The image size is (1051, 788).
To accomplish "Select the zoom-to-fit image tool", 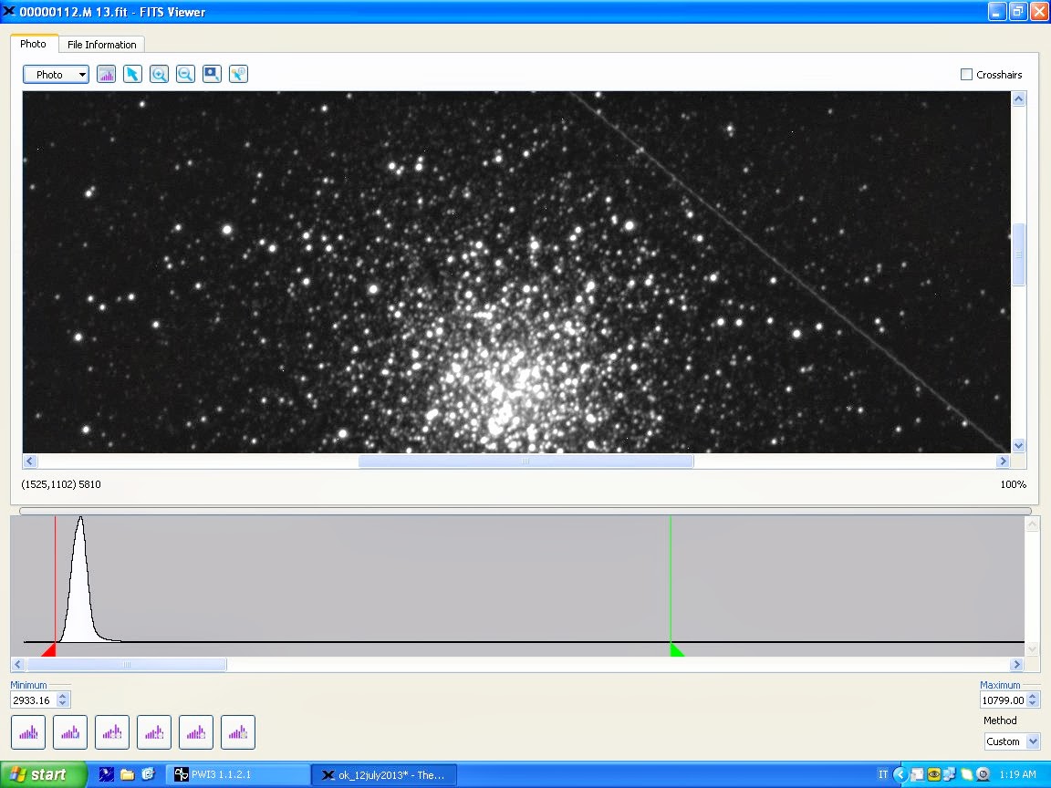I will (x=212, y=74).
